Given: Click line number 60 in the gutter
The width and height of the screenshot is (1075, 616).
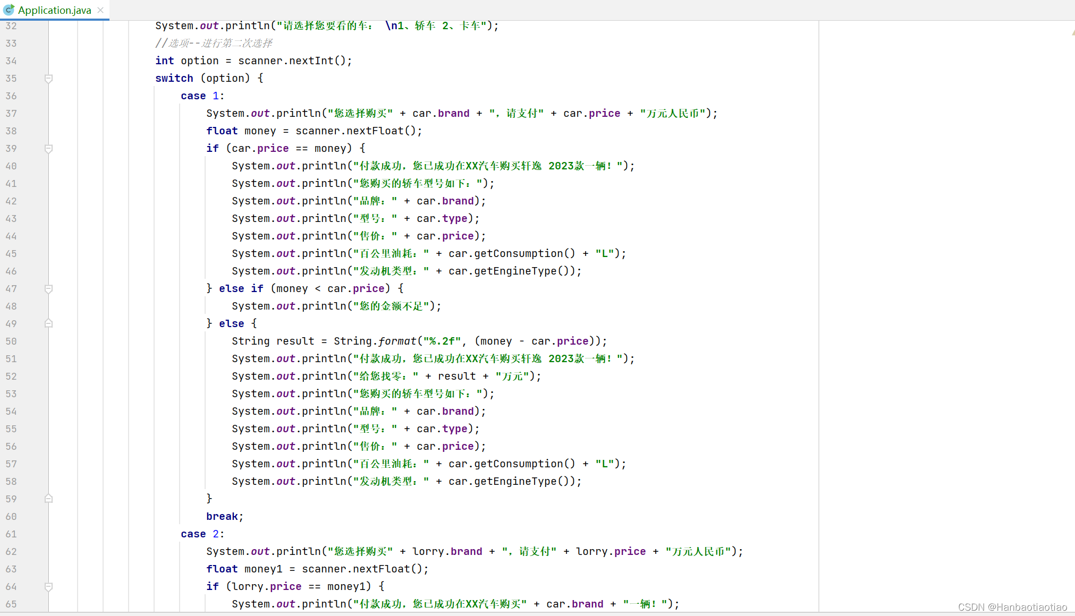Looking at the screenshot, I should tap(11, 517).
